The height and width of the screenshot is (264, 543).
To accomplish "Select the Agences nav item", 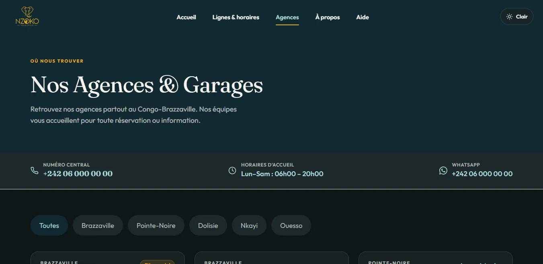I will click(287, 17).
